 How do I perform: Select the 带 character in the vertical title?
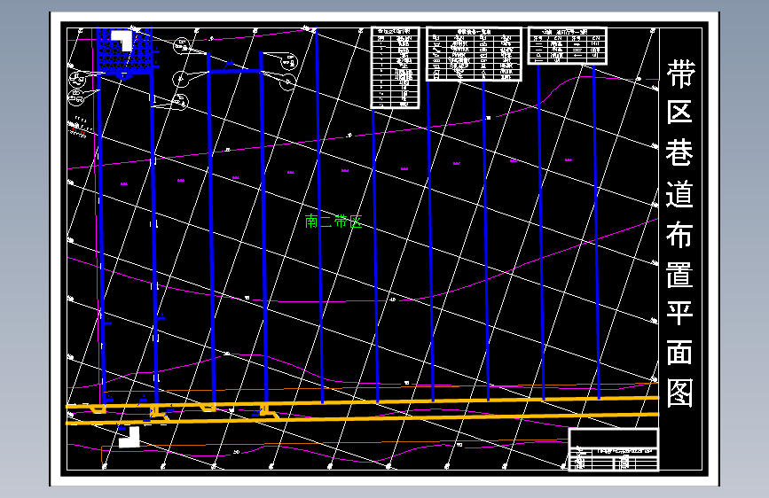[x=680, y=74]
